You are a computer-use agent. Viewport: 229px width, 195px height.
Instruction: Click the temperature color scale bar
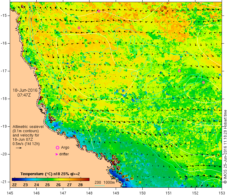click(x=50, y=179)
